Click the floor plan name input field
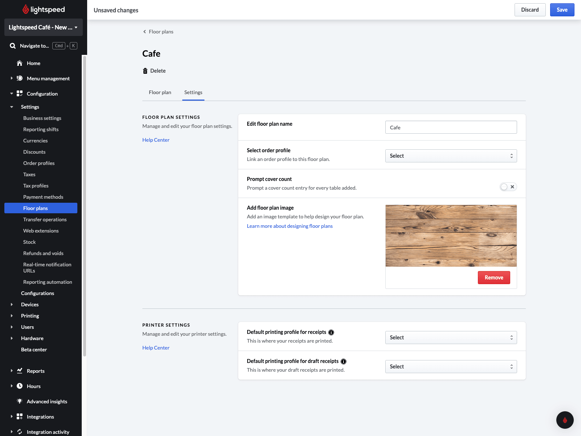 [451, 128]
